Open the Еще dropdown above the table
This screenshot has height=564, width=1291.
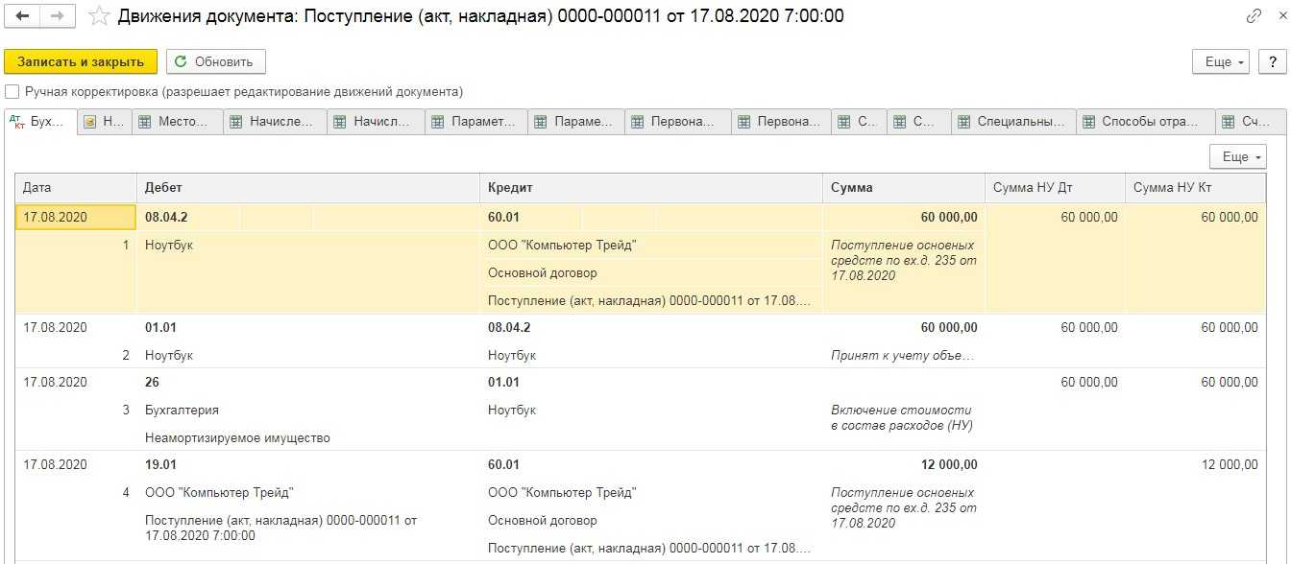(x=1238, y=156)
